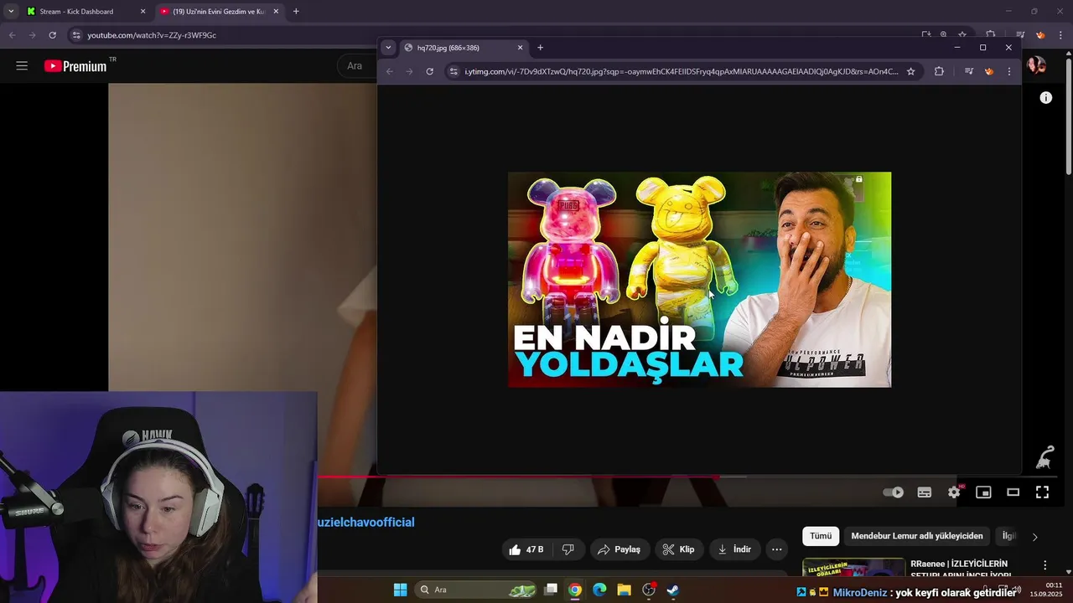Open uzielchavoofficial channel link
The height and width of the screenshot is (603, 1073).
click(x=365, y=522)
